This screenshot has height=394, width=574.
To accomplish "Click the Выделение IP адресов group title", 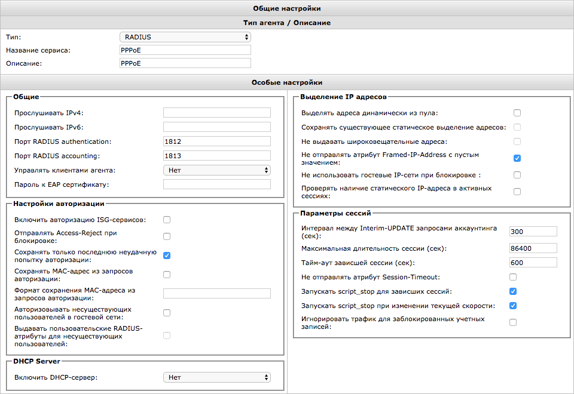I will point(343,97).
